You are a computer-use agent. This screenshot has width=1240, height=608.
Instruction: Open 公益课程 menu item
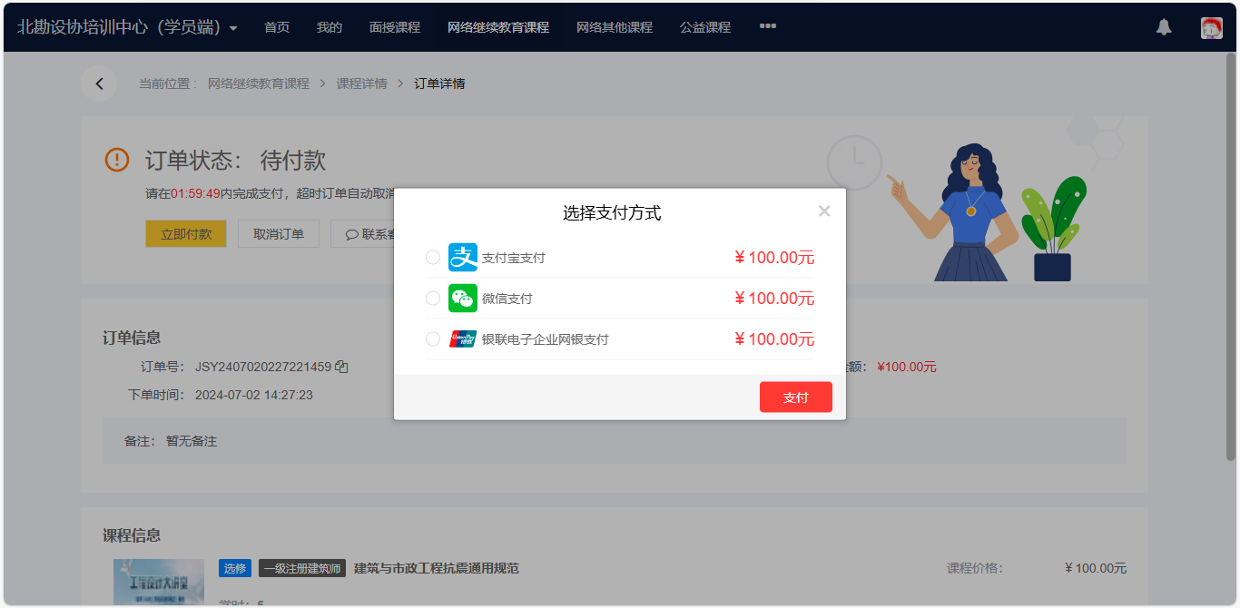point(705,27)
